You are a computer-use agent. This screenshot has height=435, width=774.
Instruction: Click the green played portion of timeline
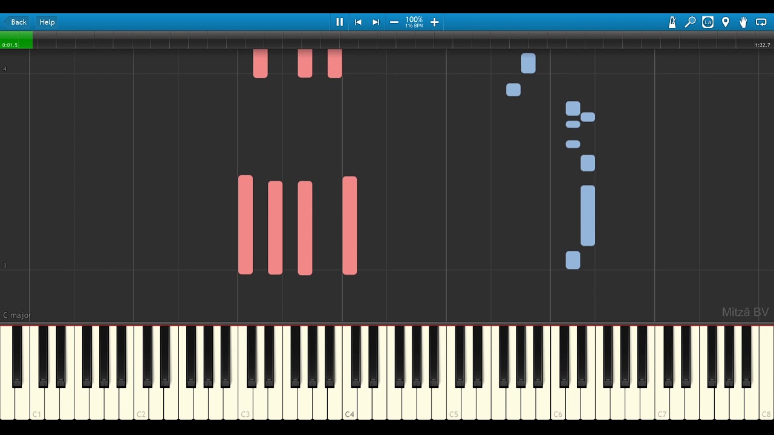(x=16, y=40)
